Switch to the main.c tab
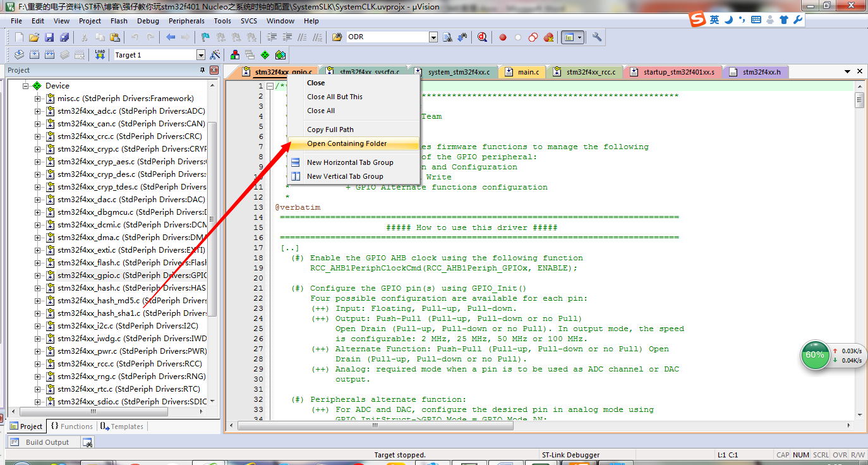The image size is (868, 465). tap(522, 72)
